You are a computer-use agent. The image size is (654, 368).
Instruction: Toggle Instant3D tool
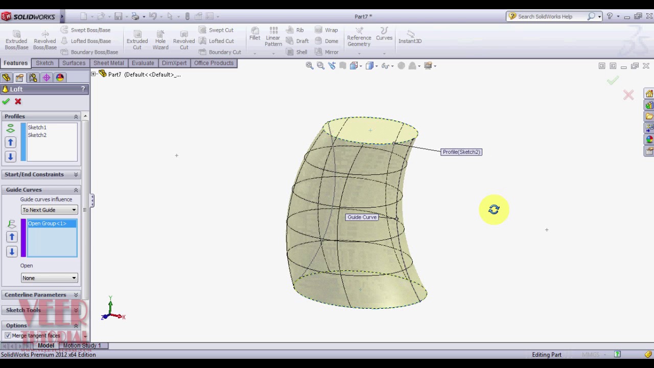coord(410,37)
